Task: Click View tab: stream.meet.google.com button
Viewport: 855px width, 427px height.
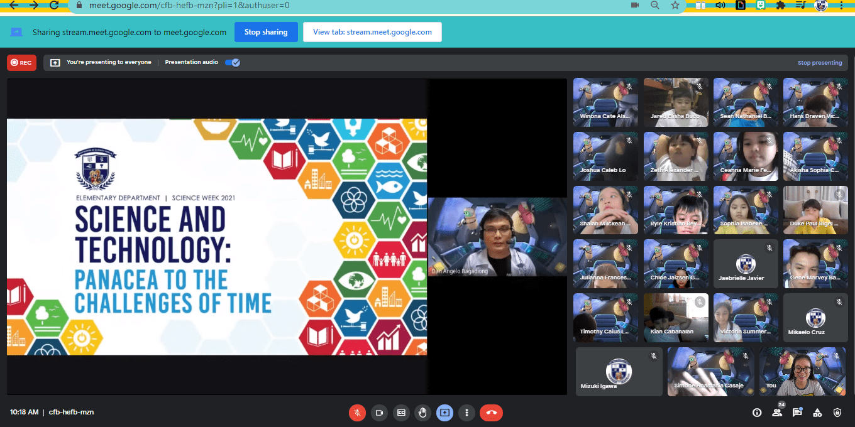Action: coord(372,32)
